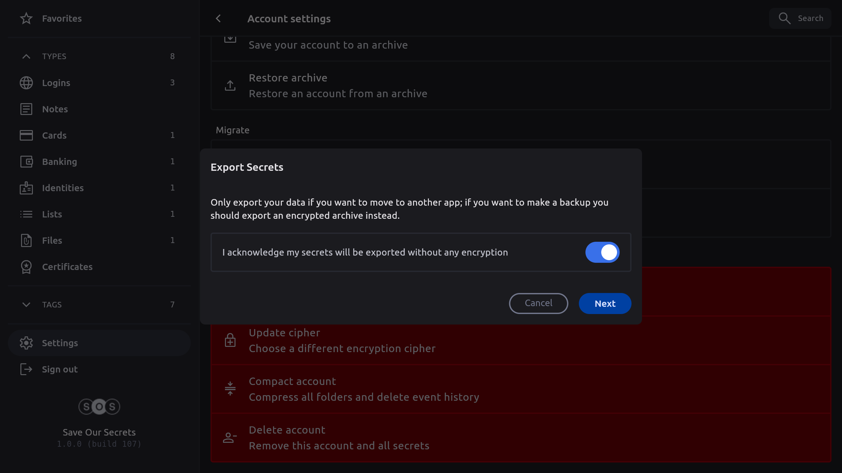Disable the unencrypted export acknowledgement toggle
Screen dimensions: 842x473
pos(602,252)
